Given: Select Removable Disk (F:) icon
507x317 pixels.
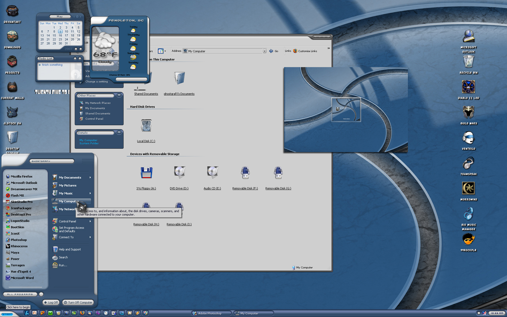Looking at the screenshot, I should (245, 172).
